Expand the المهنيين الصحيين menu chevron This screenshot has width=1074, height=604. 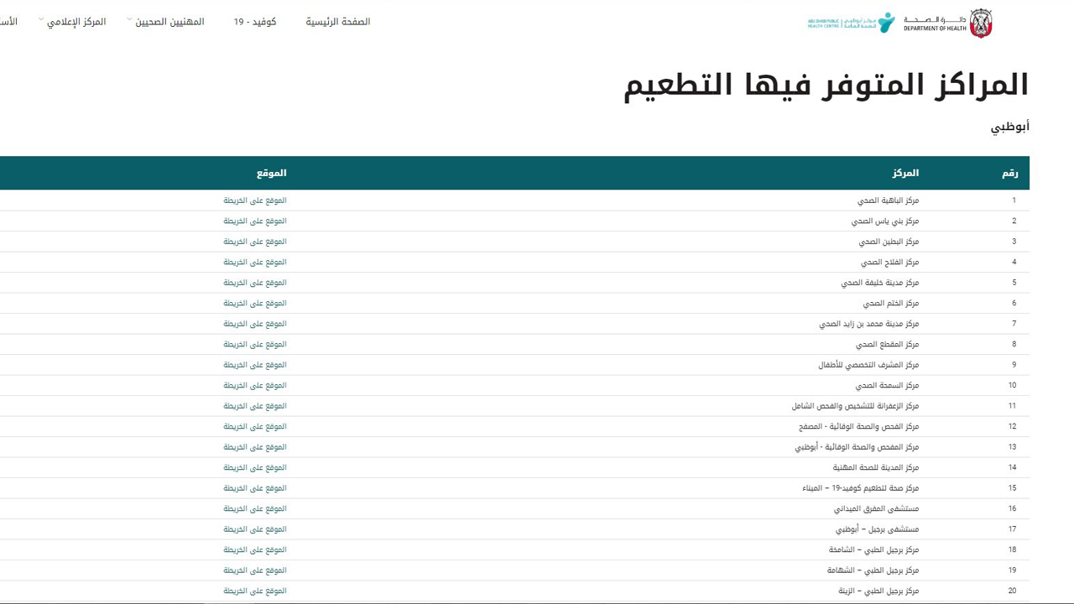[130, 20]
